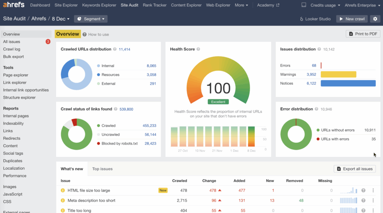
Task: Select the What's new tab
Action: coord(72,169)
